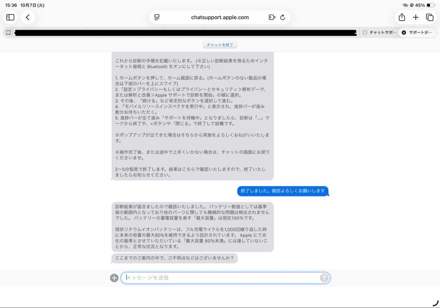Tap the clock display in the status bar
The height and width of the screenshot is (308, 440).
[12, 5]
